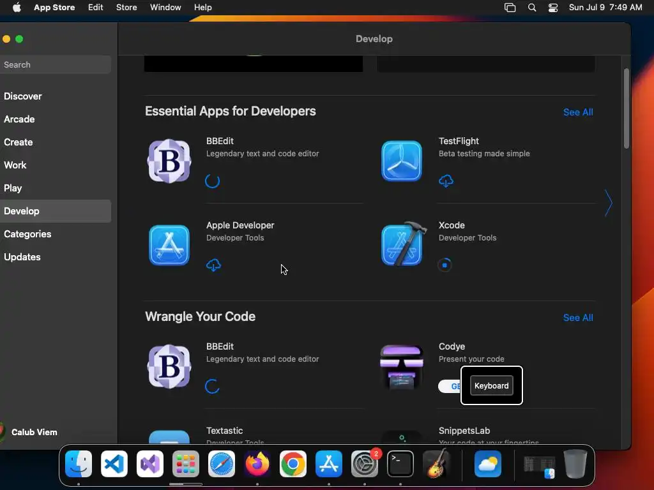The height and width of the screenshot is (490, 654).
Task: Open GarageBand from the Dock
Action: (x=436, y=464)
